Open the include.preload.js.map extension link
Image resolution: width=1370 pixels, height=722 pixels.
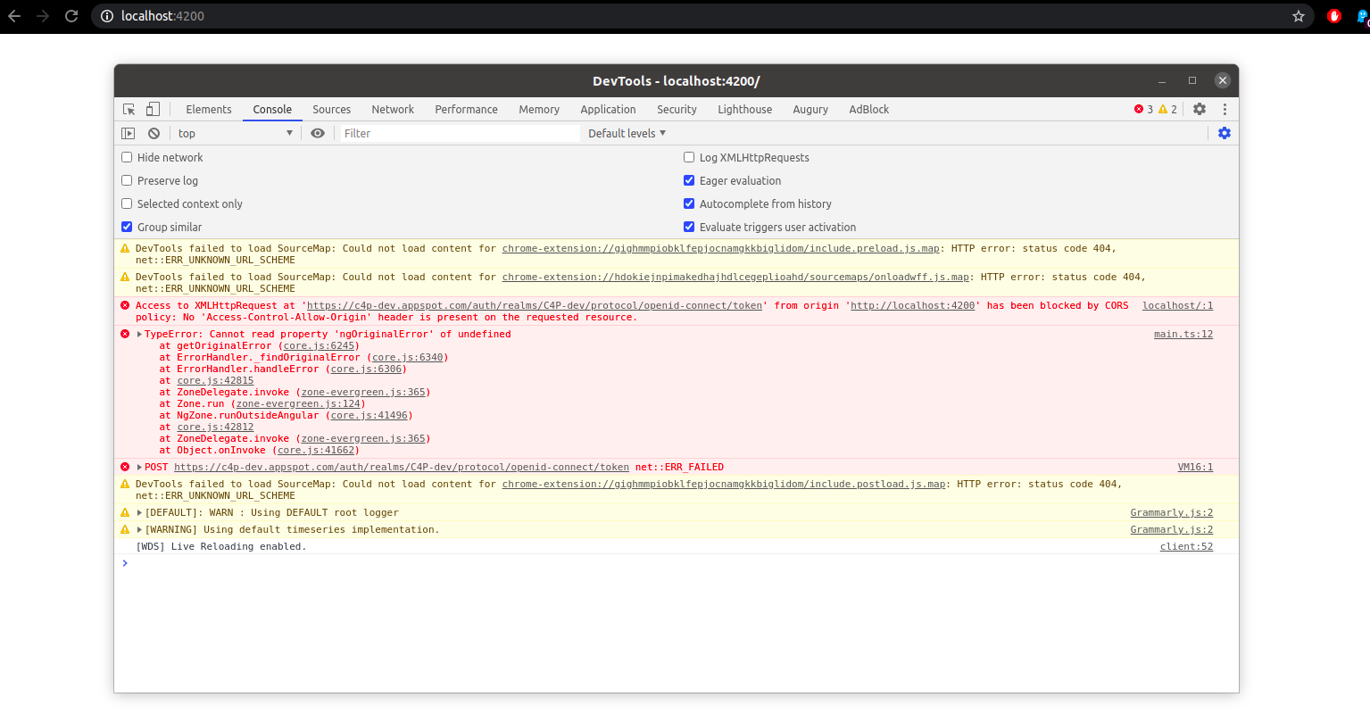[x=721, y=249]
